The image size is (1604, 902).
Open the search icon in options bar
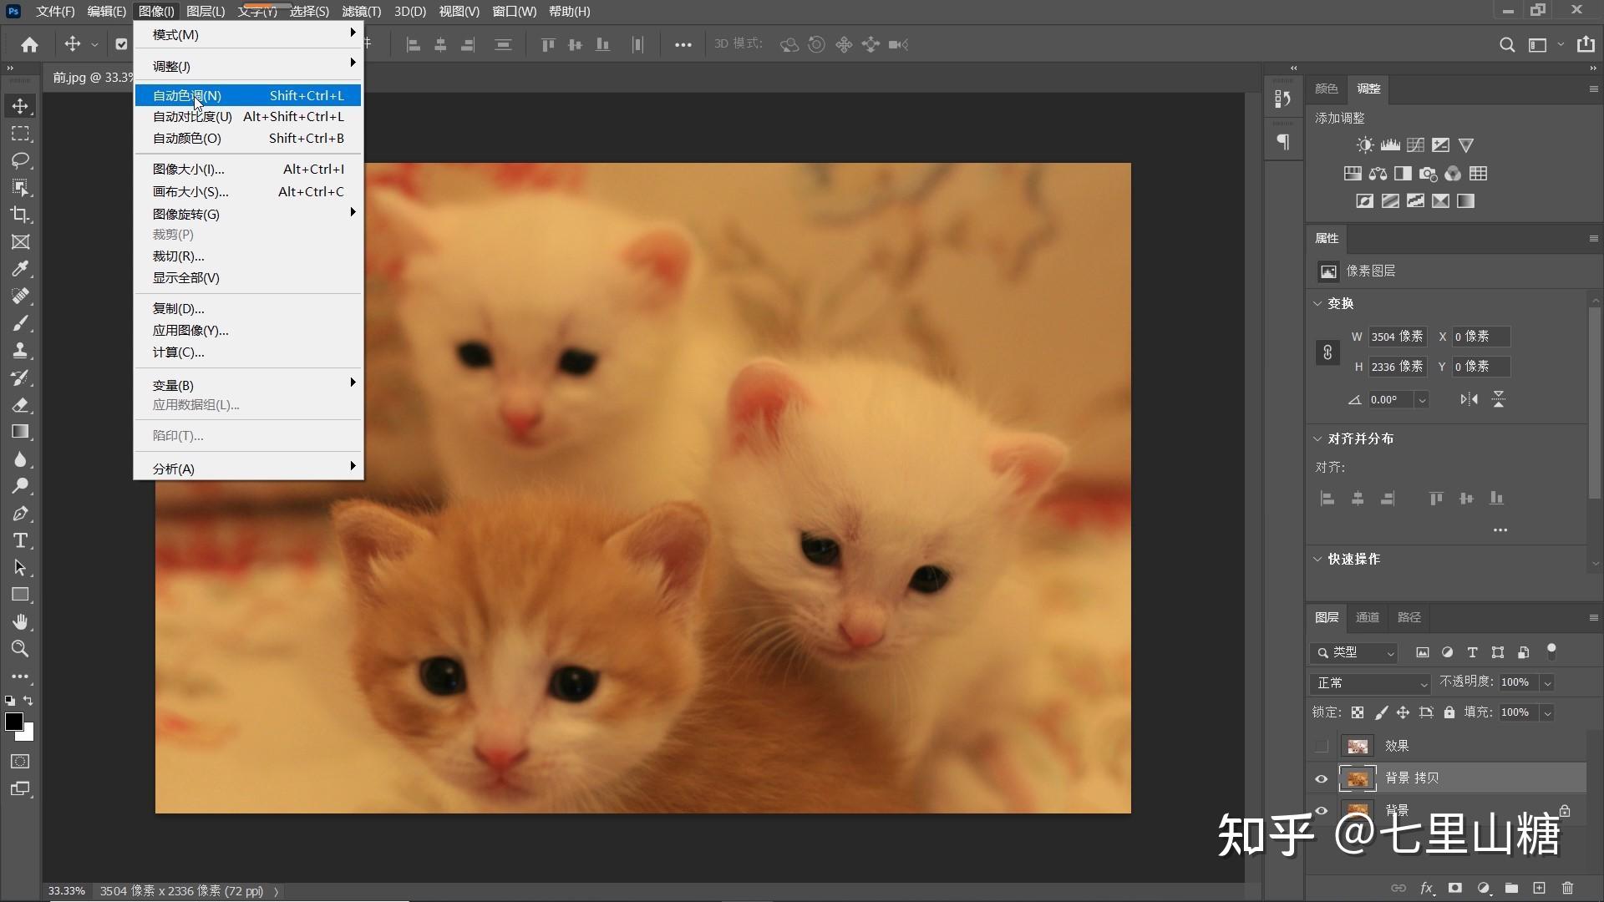click(1507, 45)
